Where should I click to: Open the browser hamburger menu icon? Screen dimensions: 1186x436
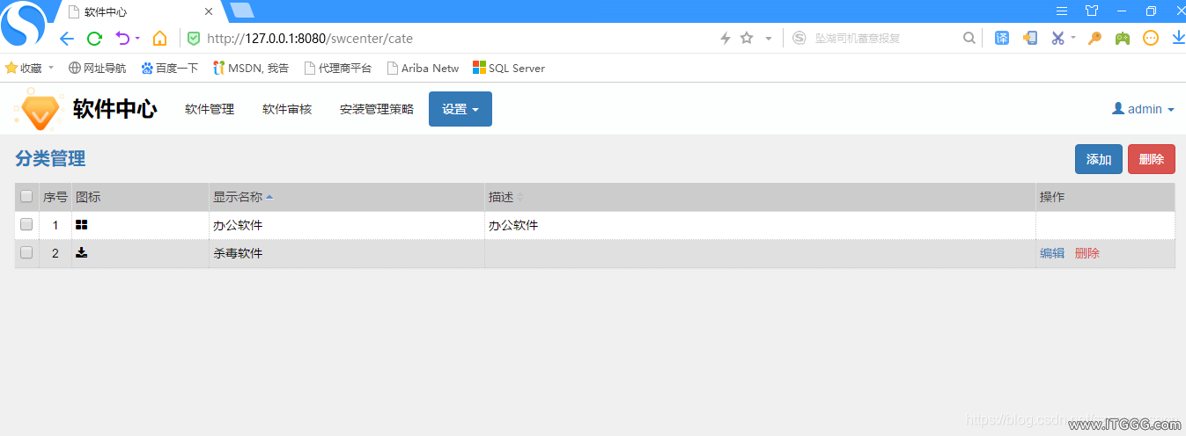click(1062, 11)
